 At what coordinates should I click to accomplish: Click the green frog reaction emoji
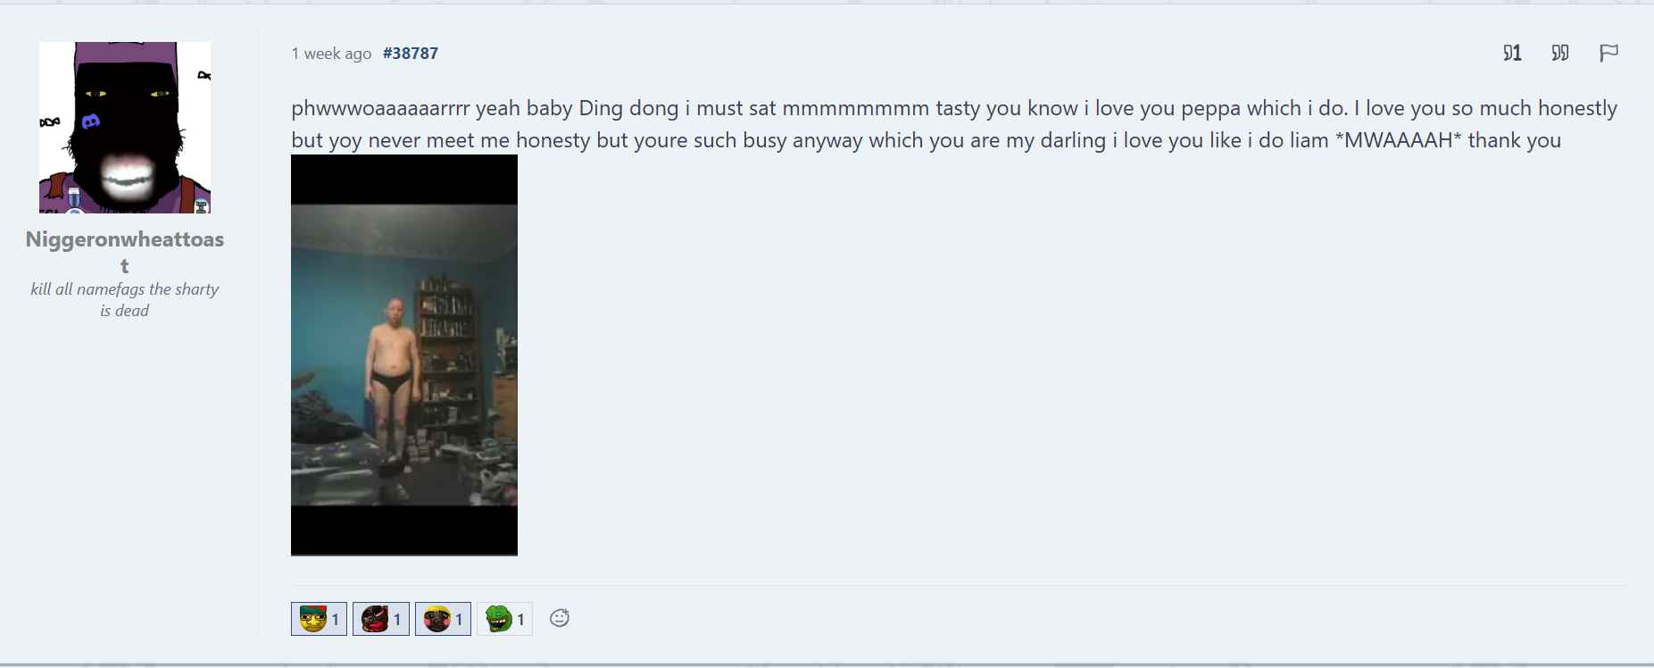(498, 618)
